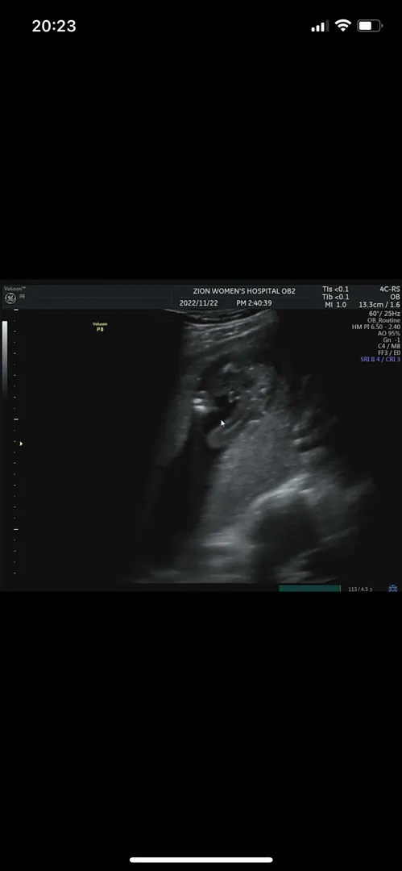The image size is (402, 871).
Task: Click the TIs <0.1 value
Action: pyautogui.click(x=336, y=289)
